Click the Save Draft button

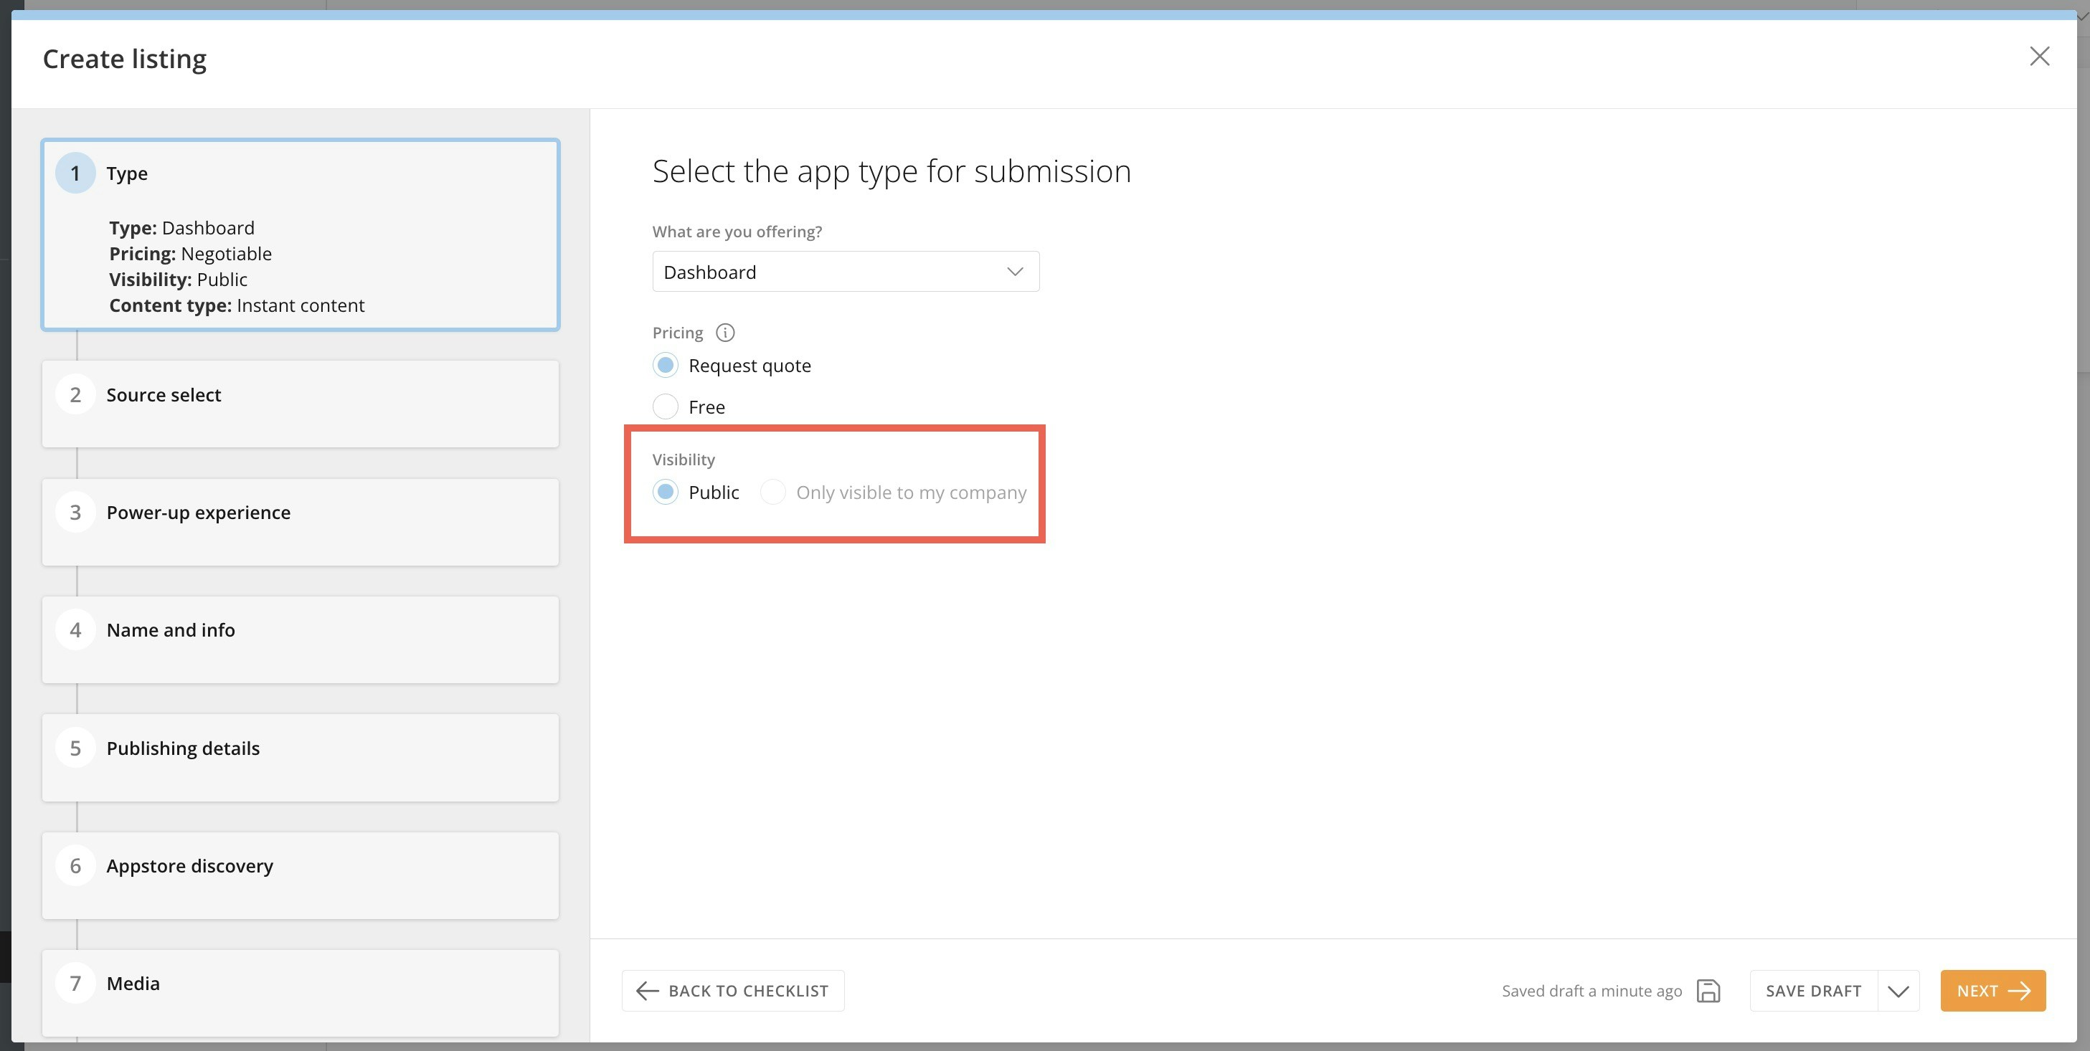click(1813, 991)
